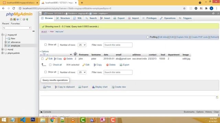
Task: Tick the Check all checkbox
Action: tap(50, 65)
